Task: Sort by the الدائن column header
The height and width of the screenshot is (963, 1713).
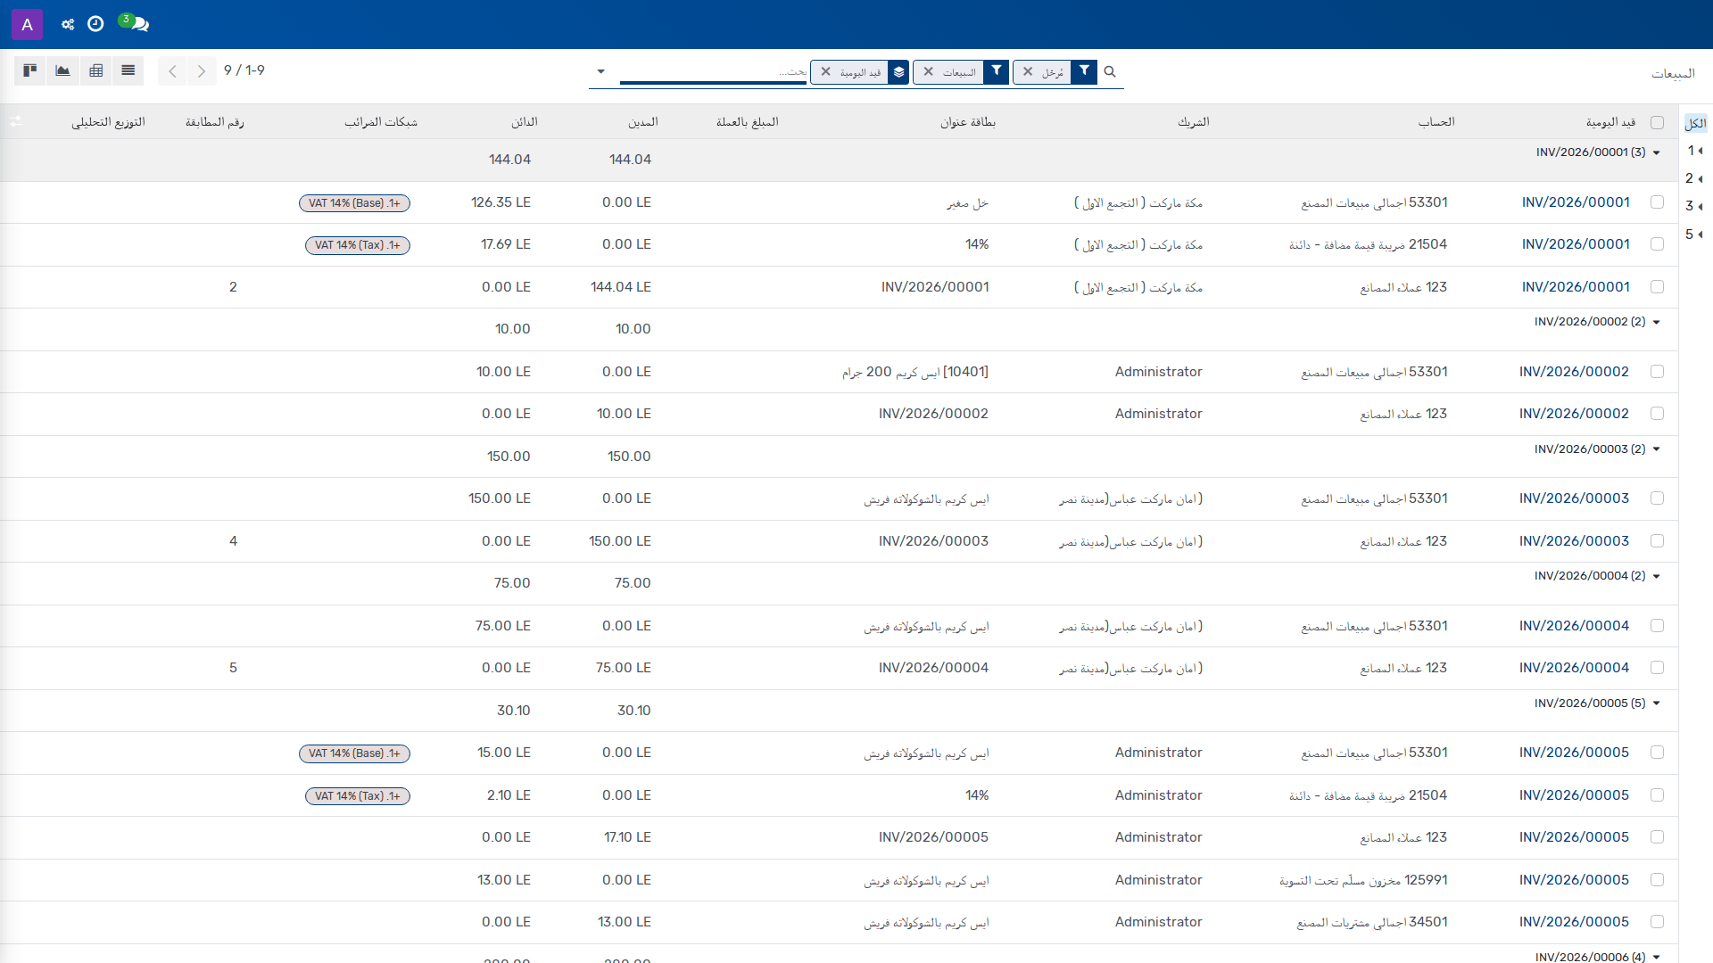Action: (x=524, y=122)
